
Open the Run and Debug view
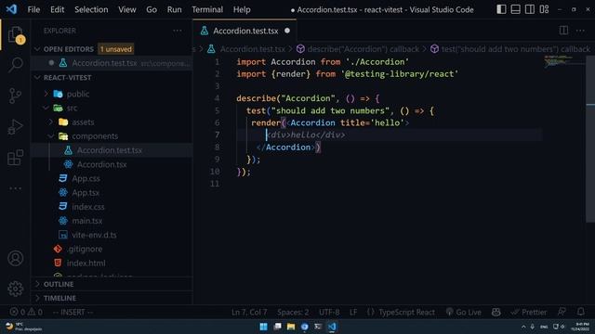tap(16, 127)
